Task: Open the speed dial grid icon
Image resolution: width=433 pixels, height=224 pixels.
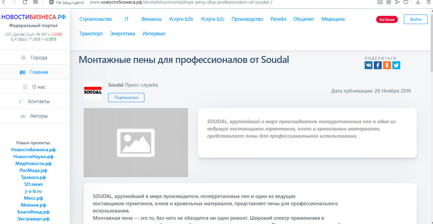Action: (x=35, y=2)
